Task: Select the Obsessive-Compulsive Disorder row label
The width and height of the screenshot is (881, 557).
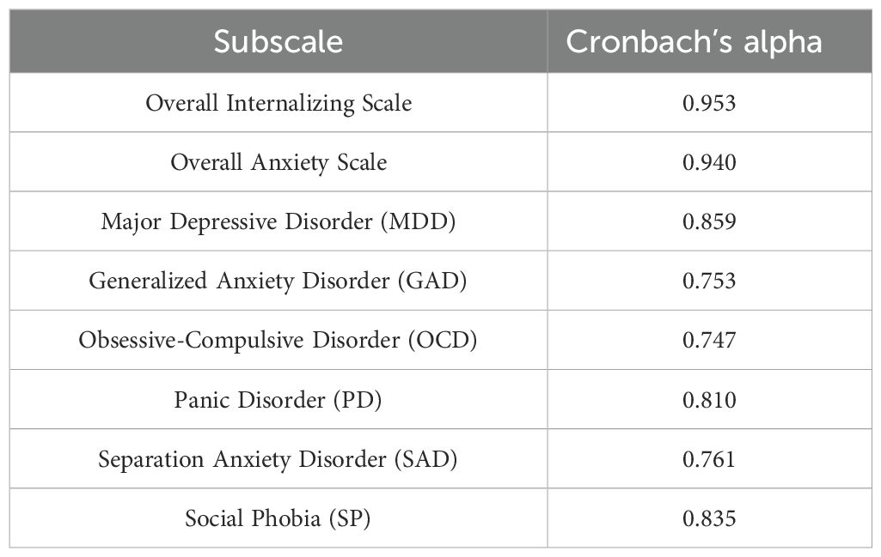Action: [x=278, y=340]
